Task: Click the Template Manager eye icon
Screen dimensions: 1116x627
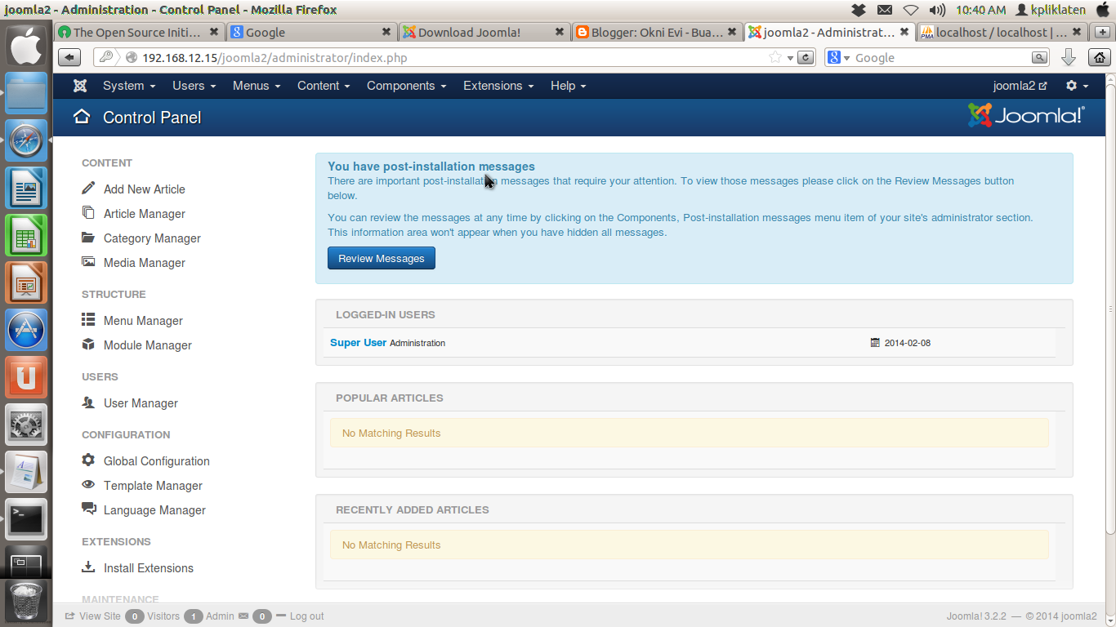Action: point(88,485)
